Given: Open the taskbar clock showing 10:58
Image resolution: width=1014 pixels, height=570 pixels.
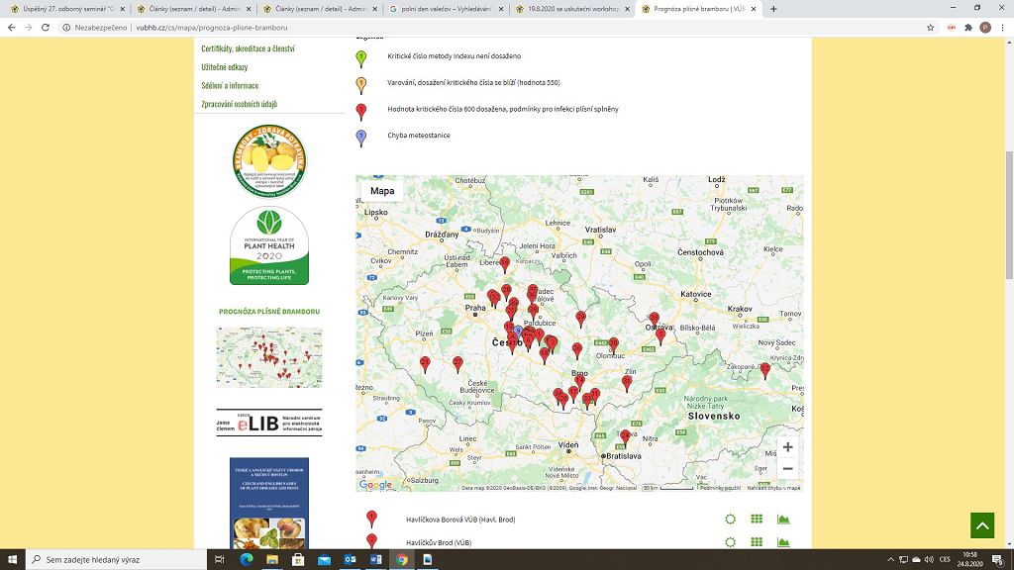Looking at the screenshot, I should point(969,560).
